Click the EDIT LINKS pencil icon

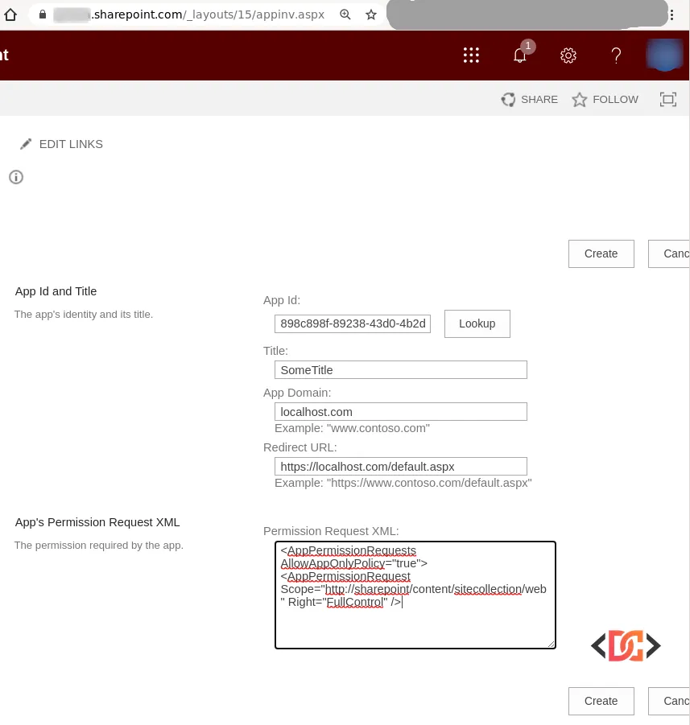pos(26,143)
